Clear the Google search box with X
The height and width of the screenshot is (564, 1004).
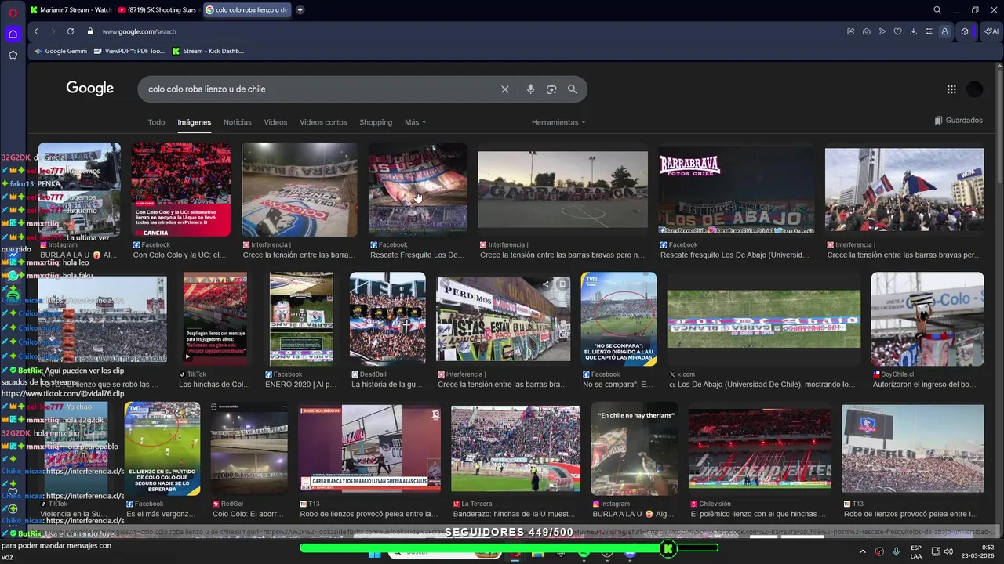click(x=505, y=89)
